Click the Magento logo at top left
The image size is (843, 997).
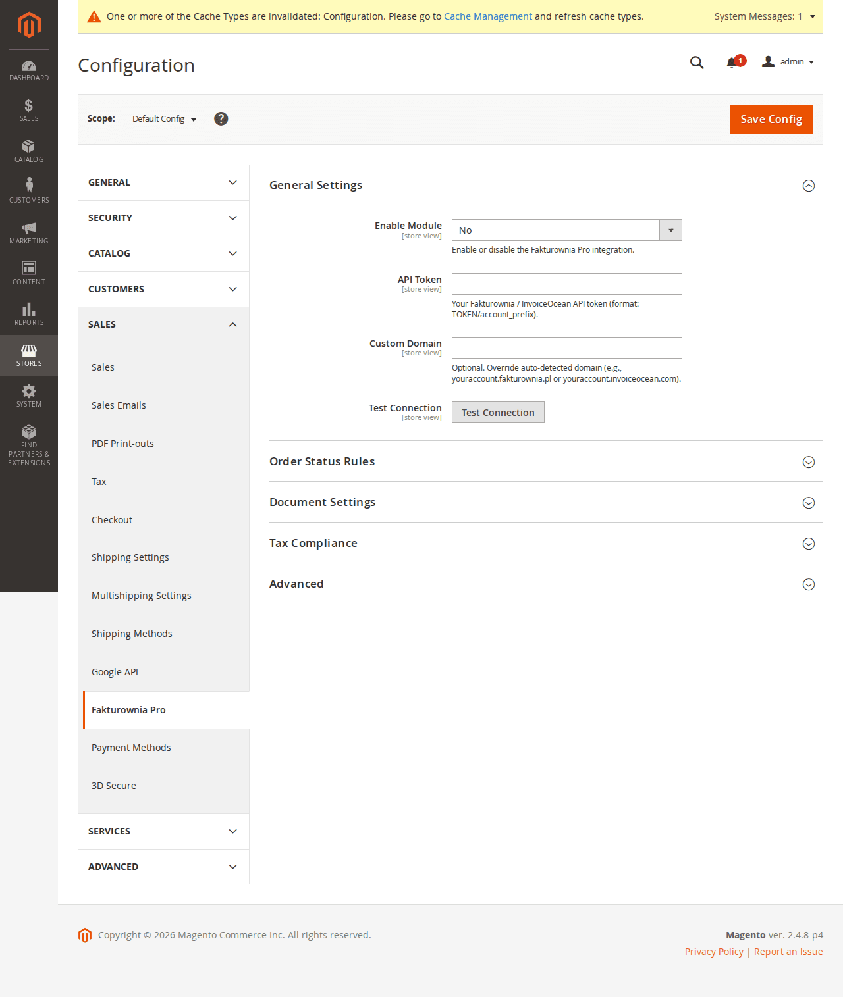tap(28, 25)
